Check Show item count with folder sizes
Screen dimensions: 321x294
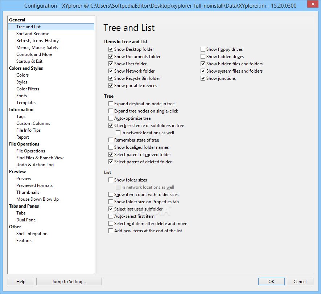click(x=111, y=195)
